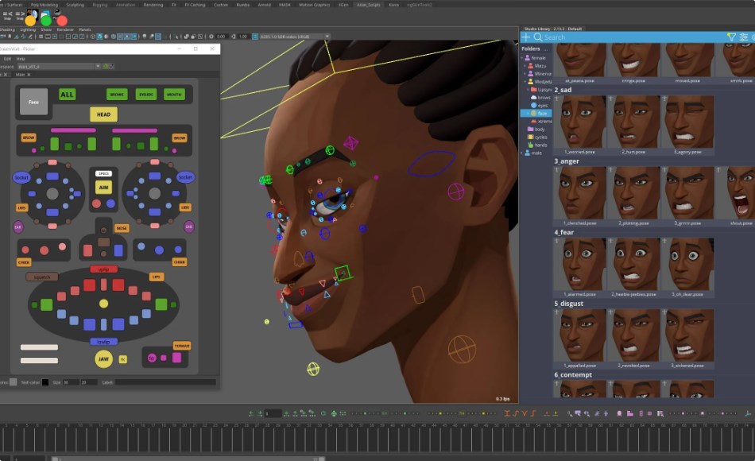Screen dimensions: 755x461
Task: Click the filter funnel icon in Studio Library
Action: click(x=733, y=35)
